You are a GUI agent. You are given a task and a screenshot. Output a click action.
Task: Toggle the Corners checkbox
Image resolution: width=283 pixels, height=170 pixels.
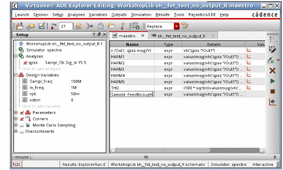click(x=22, y=119)
